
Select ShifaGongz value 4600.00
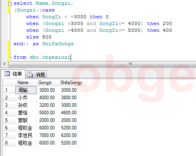point(72,113)
